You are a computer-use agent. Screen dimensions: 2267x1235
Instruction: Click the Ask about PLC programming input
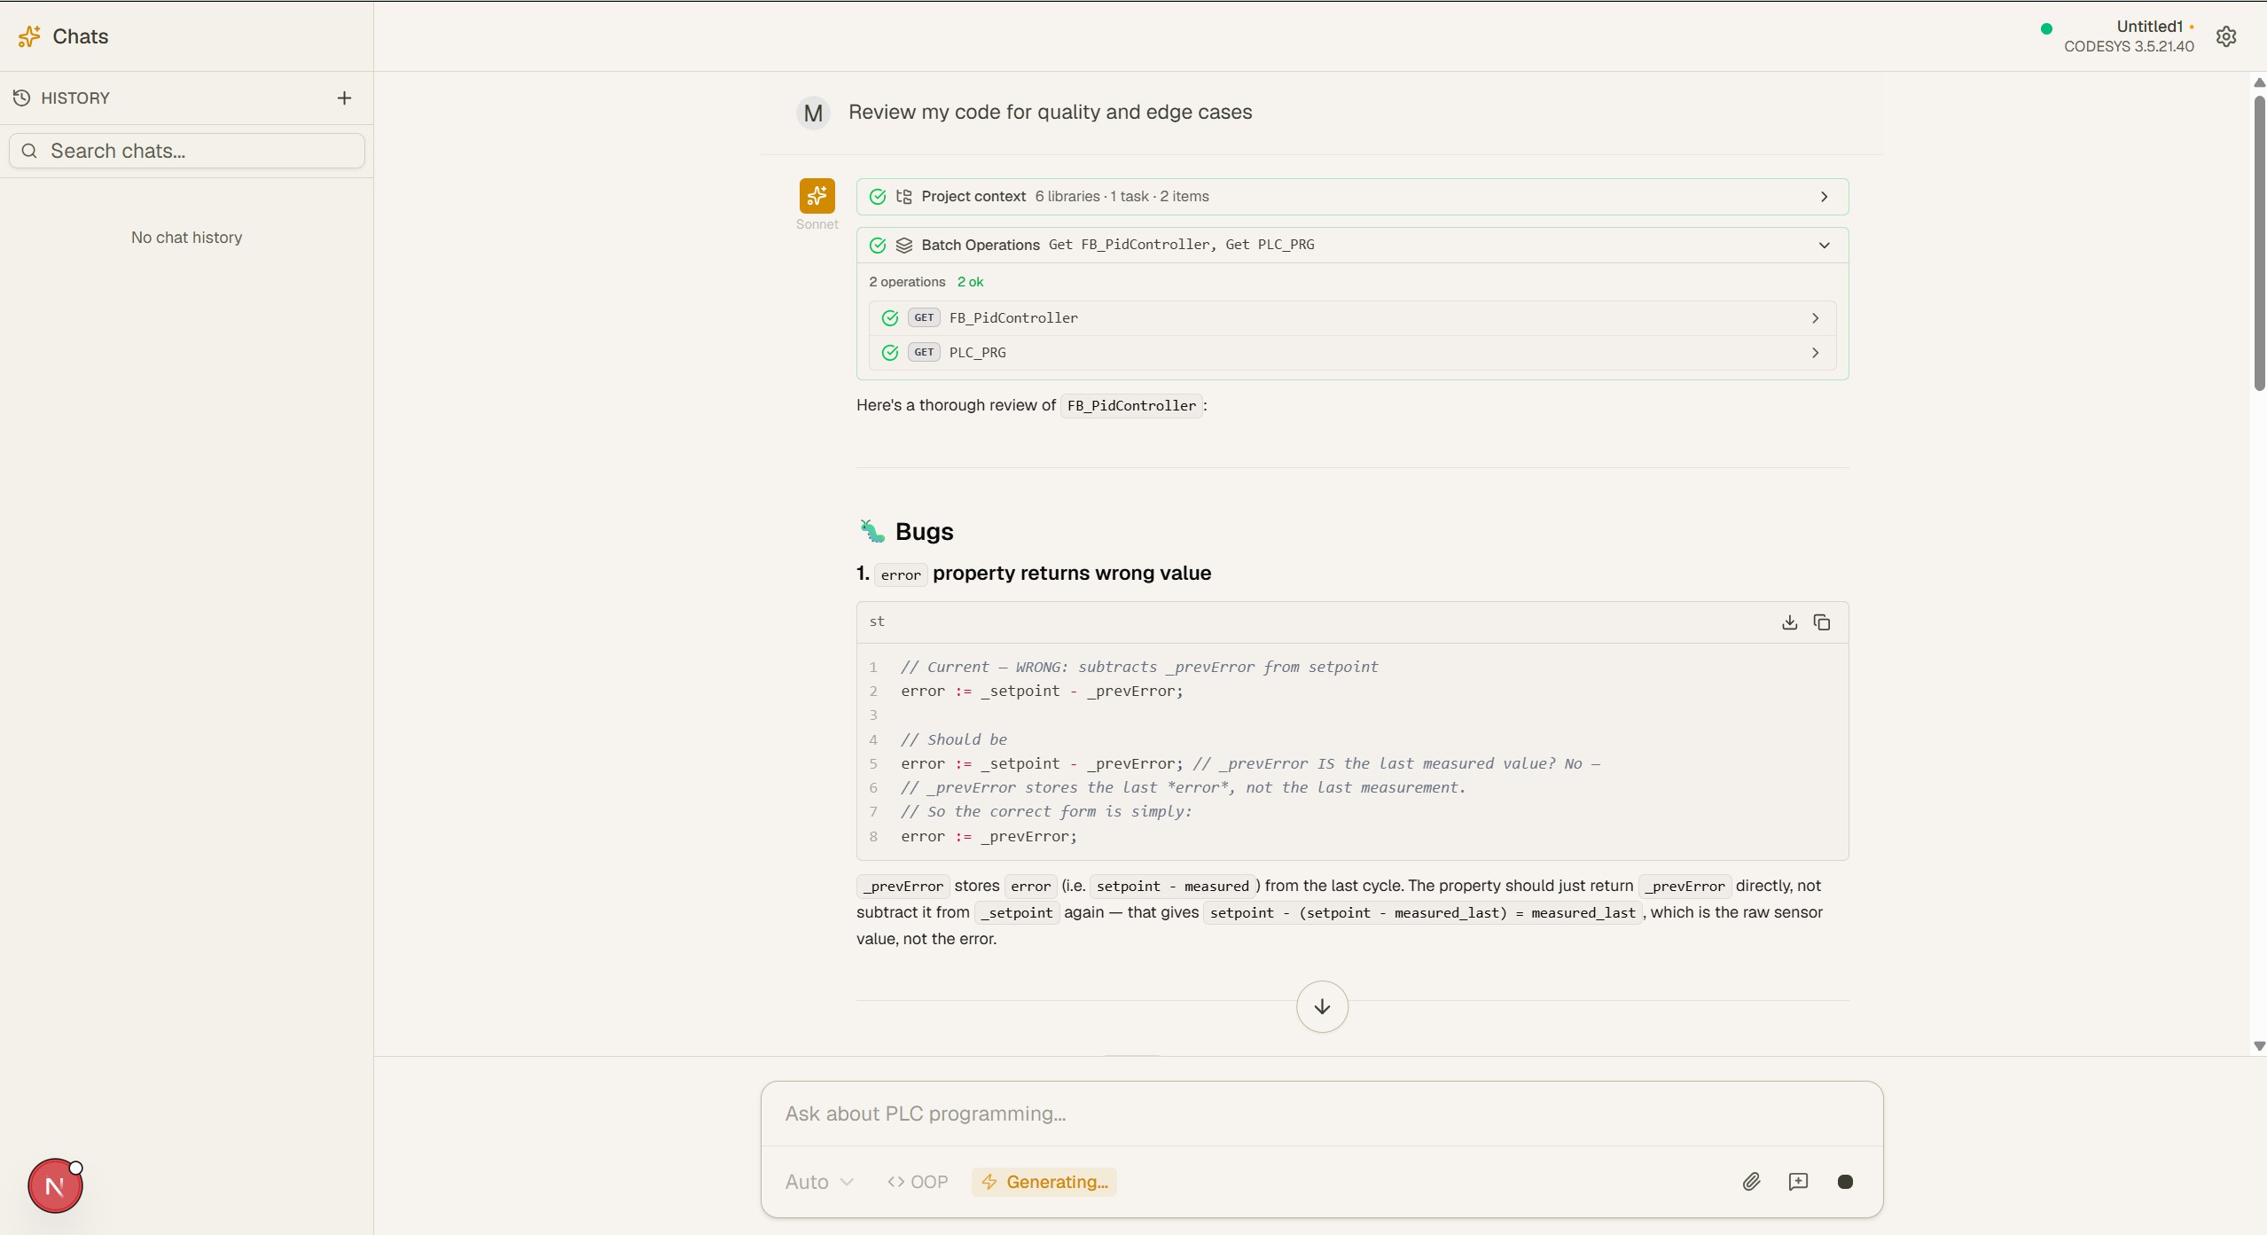click(1322, 1114)
